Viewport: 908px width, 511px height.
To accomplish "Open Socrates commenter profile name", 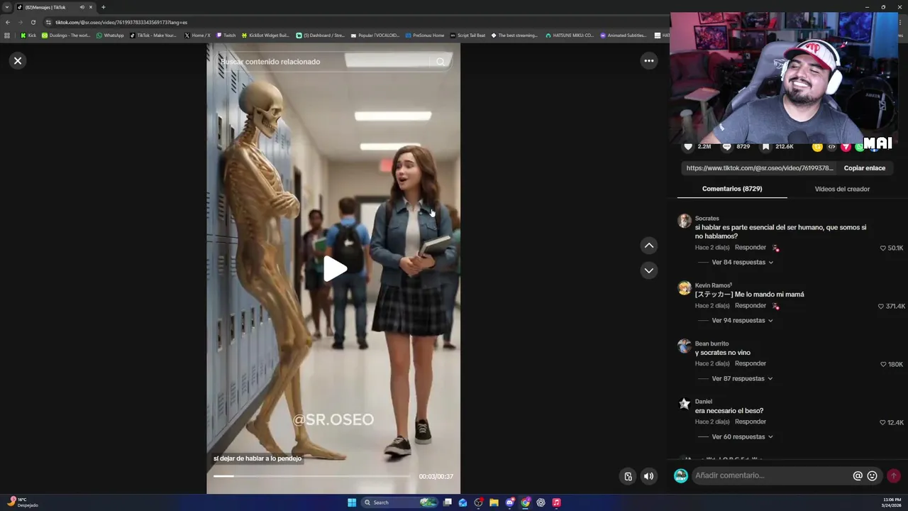I will coord(707,219).
